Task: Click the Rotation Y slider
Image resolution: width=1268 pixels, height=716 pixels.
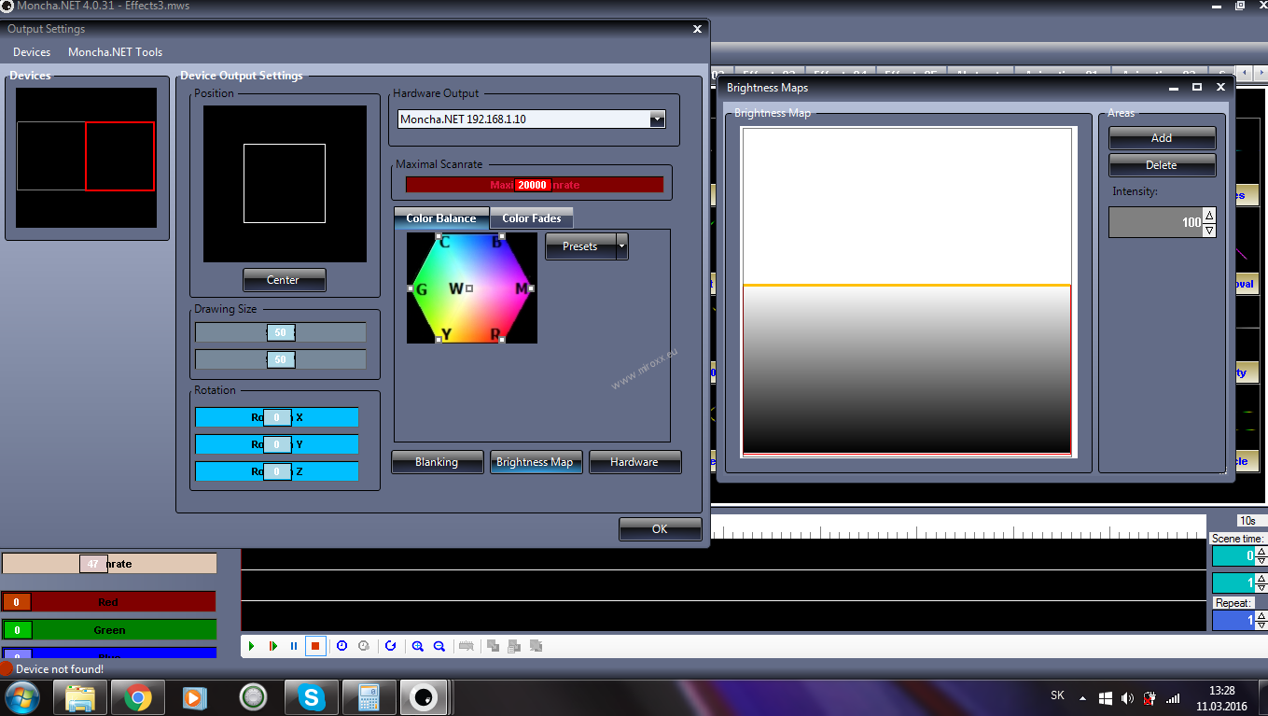Action: (276, 444)
